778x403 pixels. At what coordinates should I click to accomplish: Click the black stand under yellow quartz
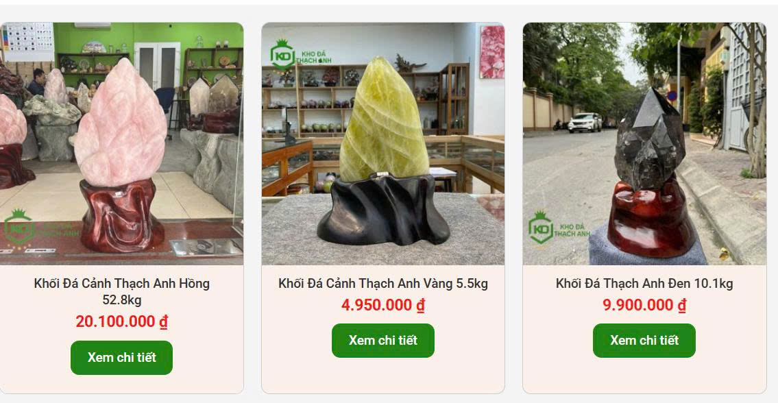tap(383, 211)
